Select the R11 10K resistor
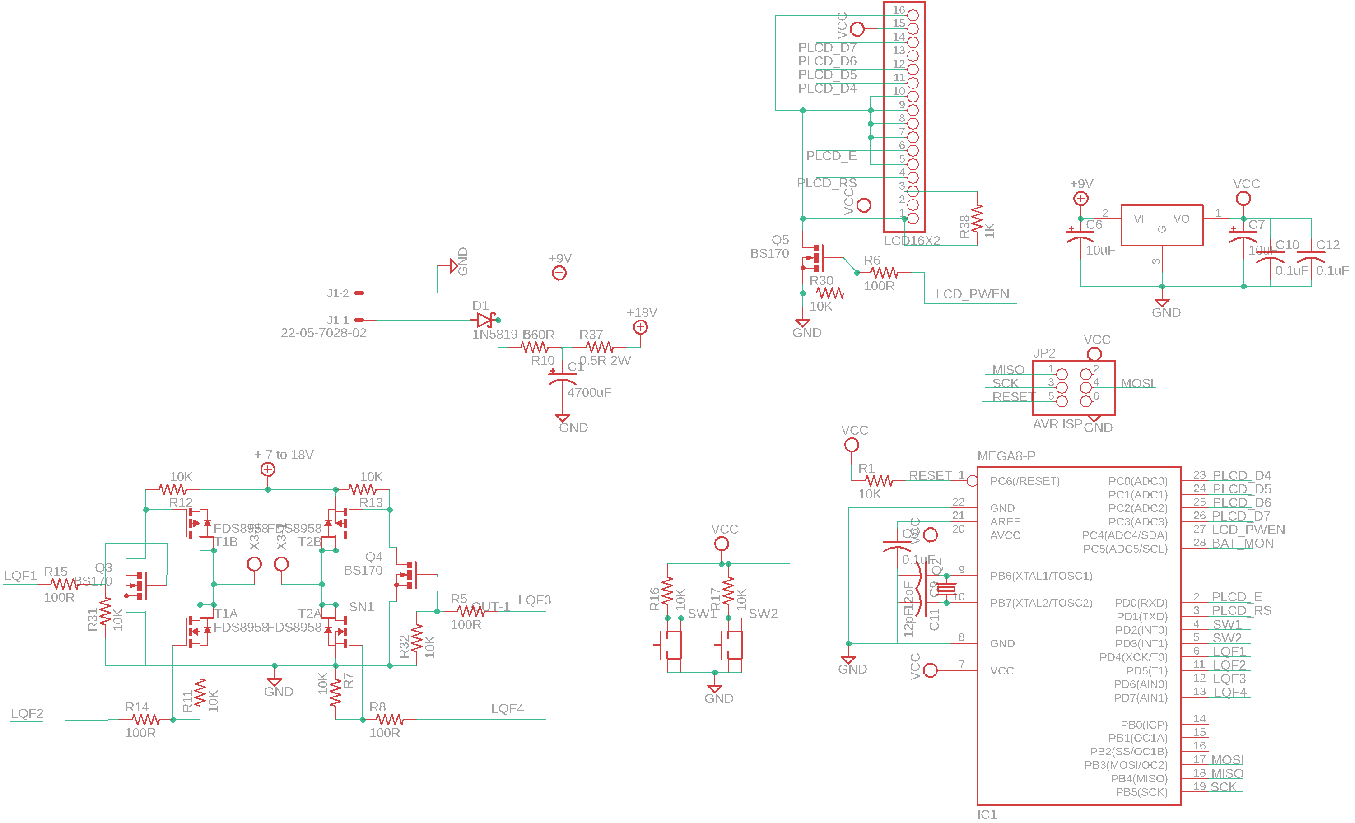 click(x=200, y=693)
